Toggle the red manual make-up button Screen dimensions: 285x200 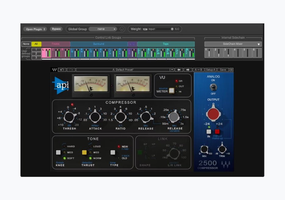pyautogui.click(x=217, y=132)
